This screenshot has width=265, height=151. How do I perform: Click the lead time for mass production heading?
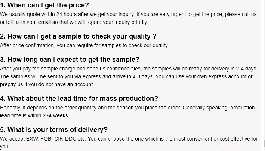(x=79, y=99)
